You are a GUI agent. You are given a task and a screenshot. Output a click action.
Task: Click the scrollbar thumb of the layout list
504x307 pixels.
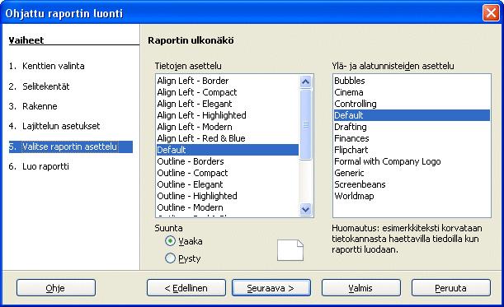click(305, 124)
